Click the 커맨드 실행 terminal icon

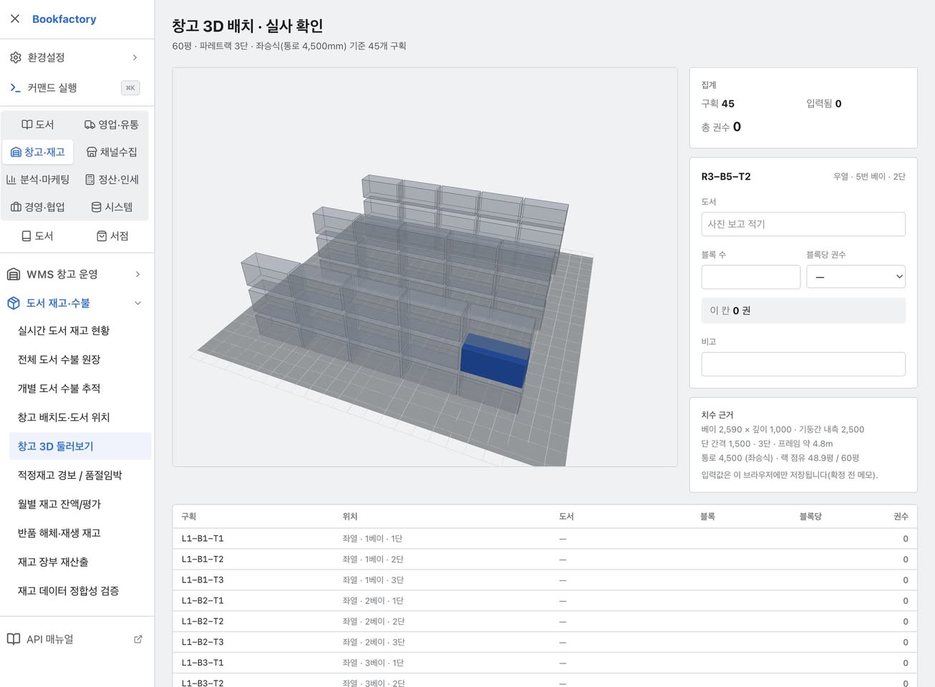pos(15,87)
